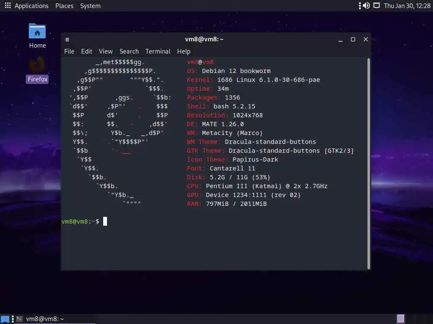Click the terminal prompt cursor line
The height and width of the screenshot is (324, 433).
pos(105,221)
